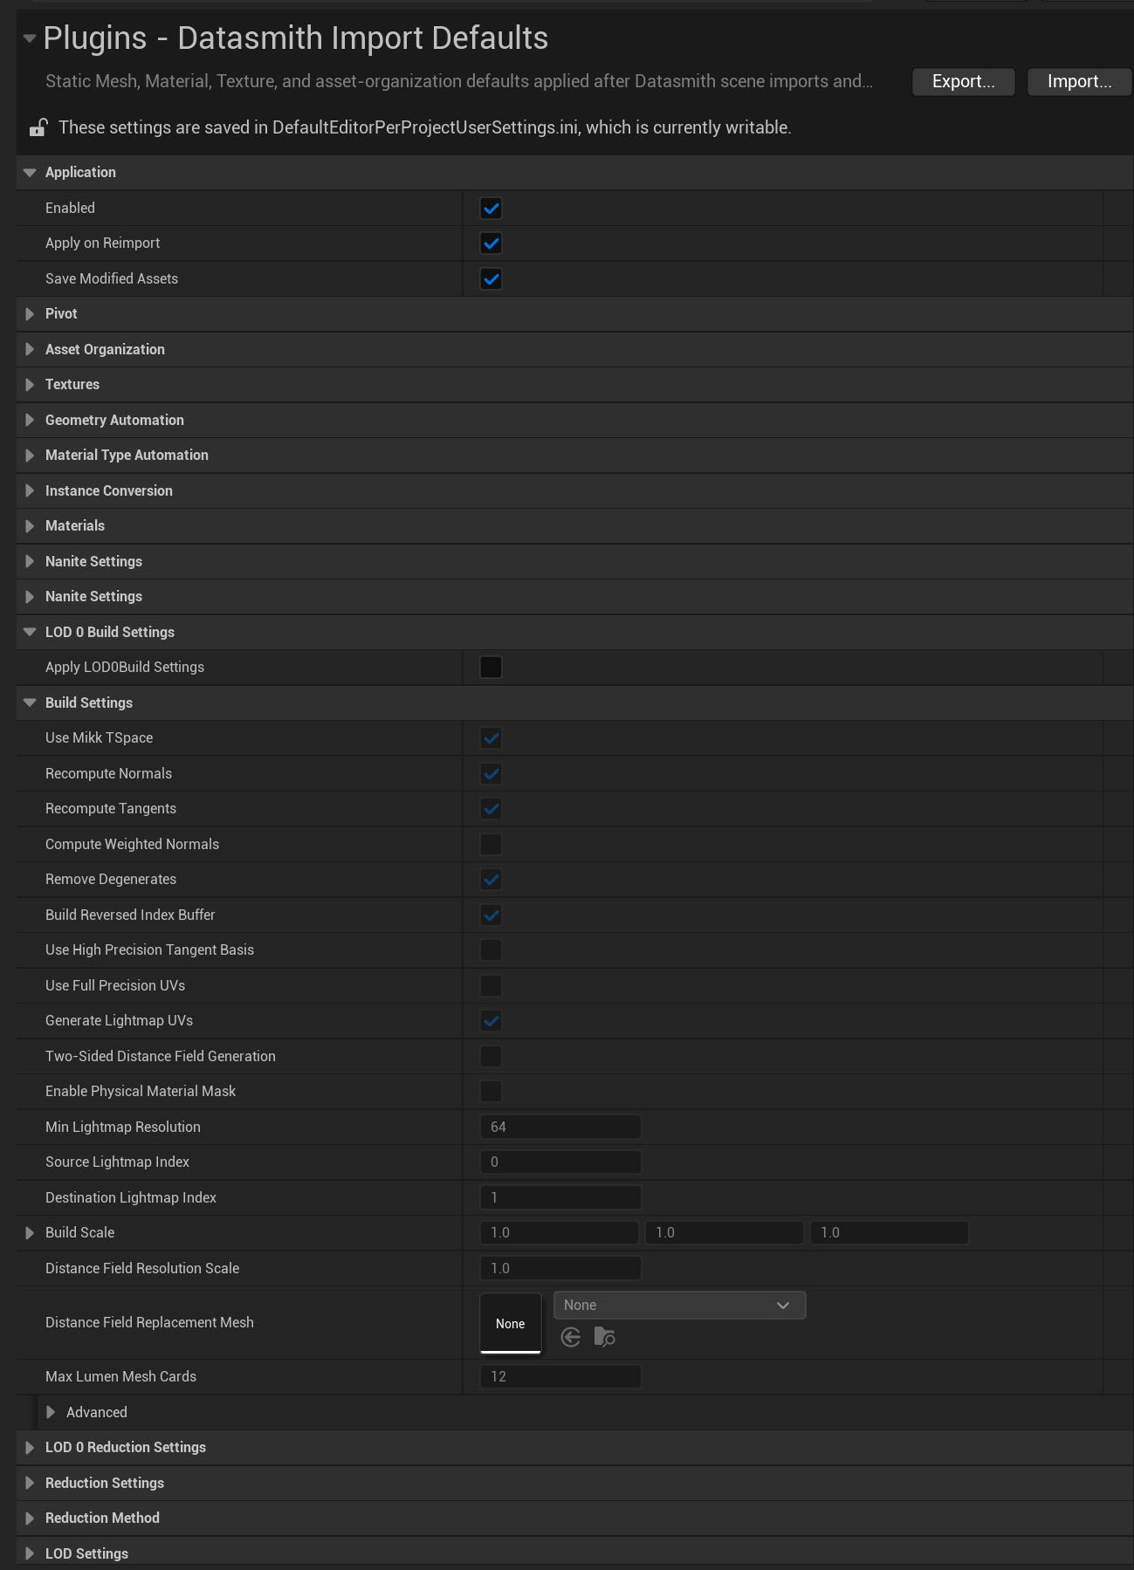Image resolution: width=1134 pixels, height=1570 pixels.
Task: Click Distance Field Resolution Scale field
Action: pyautogui.click(x=560, y=1269)
